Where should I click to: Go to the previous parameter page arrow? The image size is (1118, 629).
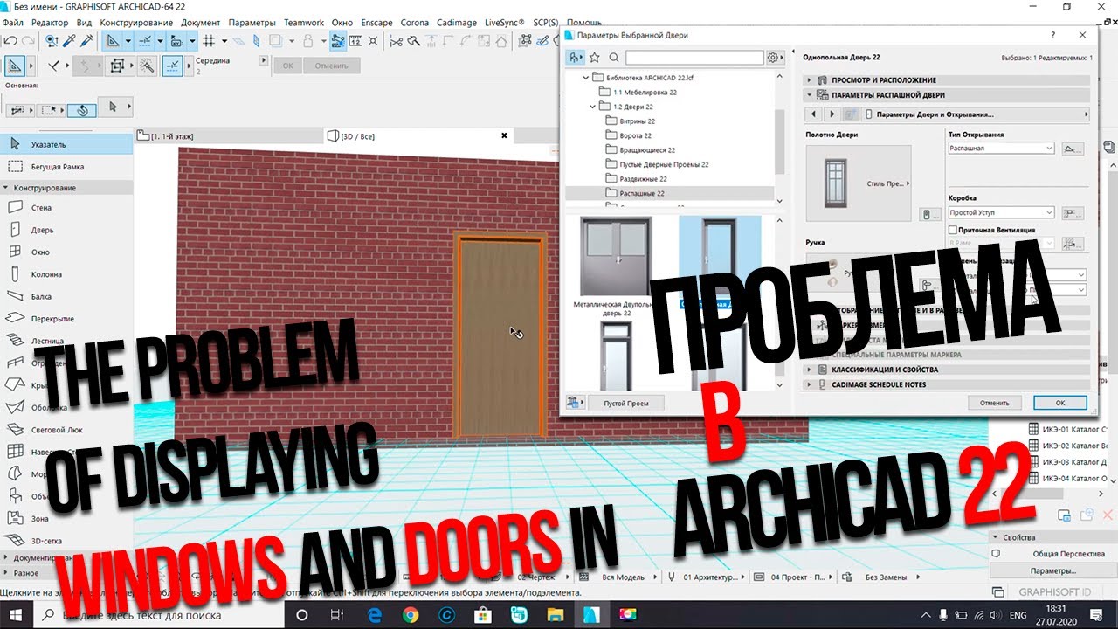(813, 114)
